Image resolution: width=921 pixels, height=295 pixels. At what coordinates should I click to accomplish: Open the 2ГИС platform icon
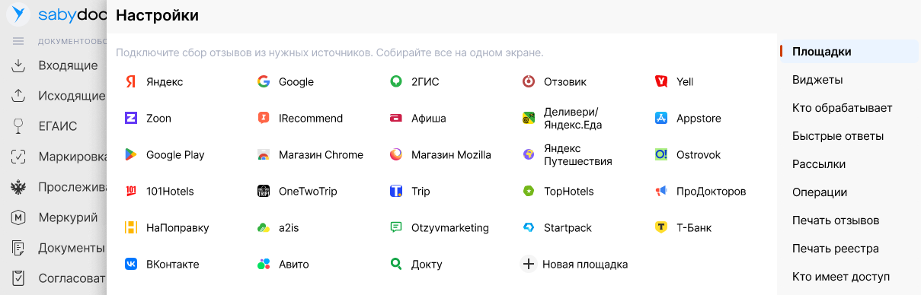coord(396,81)
